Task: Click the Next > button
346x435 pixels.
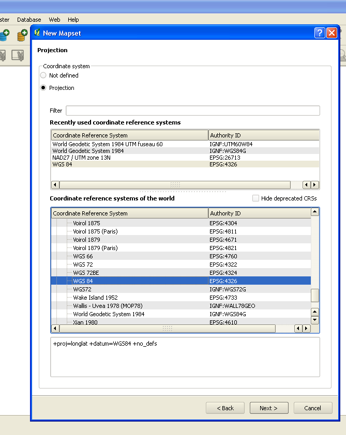Action: pyautogui.click(x=269, y=408)
